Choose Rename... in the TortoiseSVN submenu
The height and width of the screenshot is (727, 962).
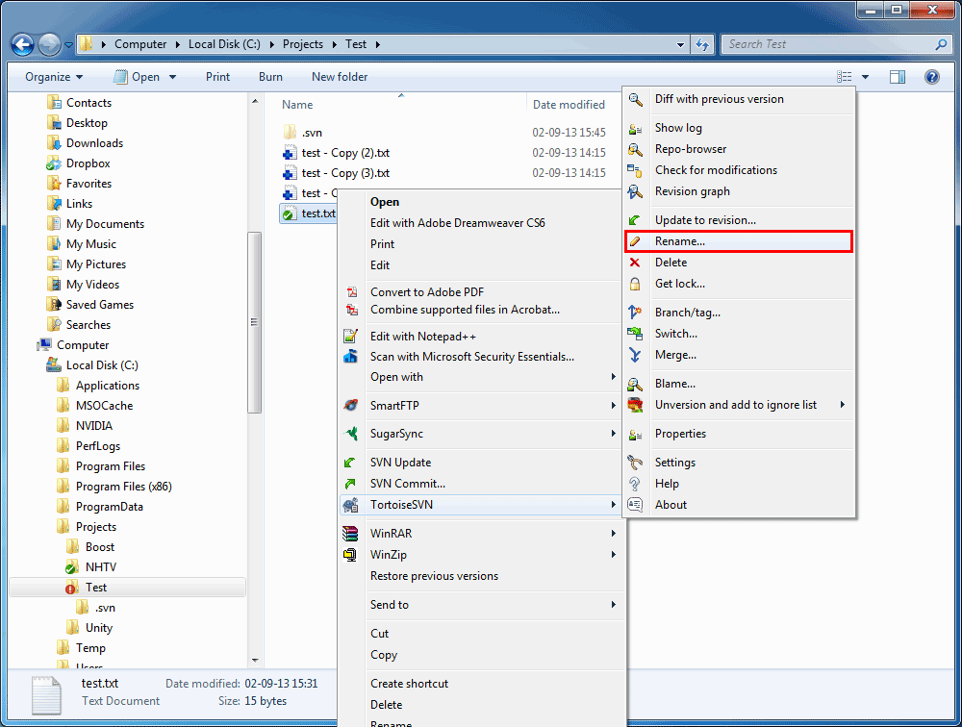click(738, 241)
